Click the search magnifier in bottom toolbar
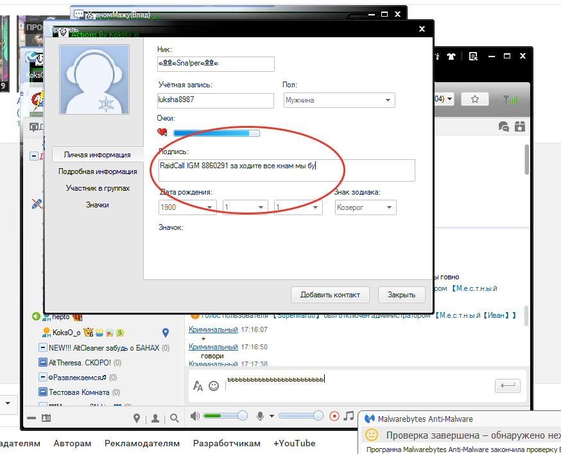The height and width of the screenshot is (454, 561). 174,418
